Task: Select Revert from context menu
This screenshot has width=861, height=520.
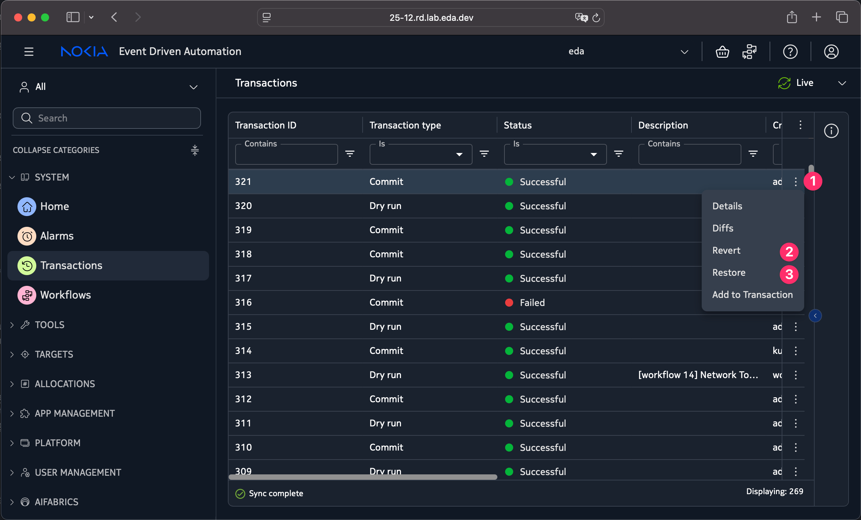Action: point(726,250)
